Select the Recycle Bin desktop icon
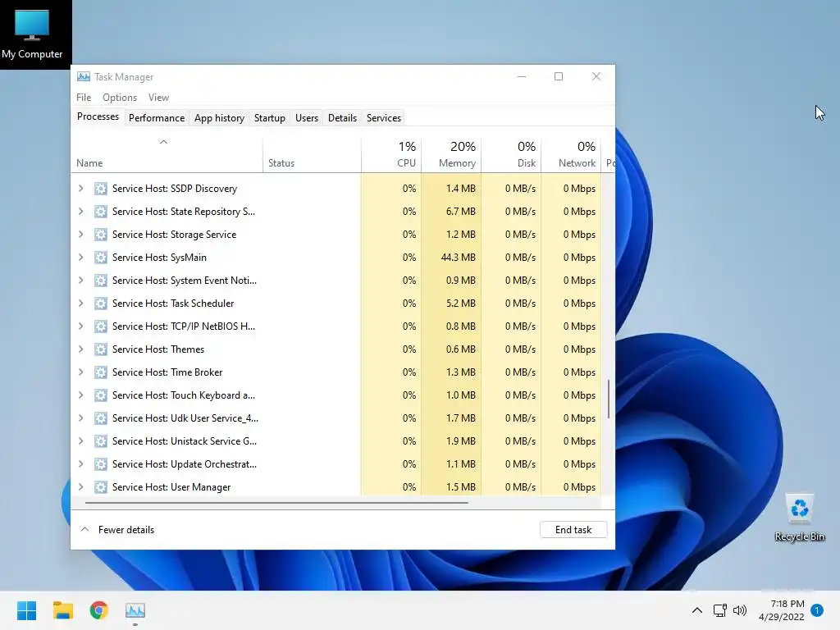 tap(799, 518)
